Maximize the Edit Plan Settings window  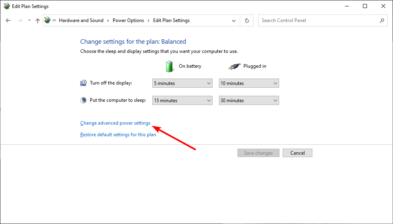pyautogui.click(x=365, y=6)
